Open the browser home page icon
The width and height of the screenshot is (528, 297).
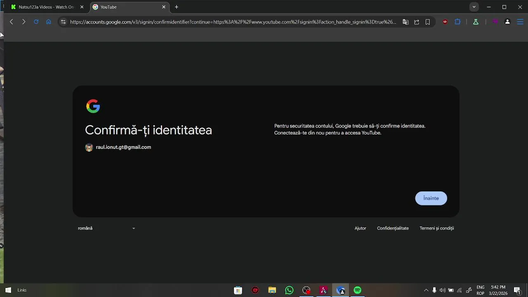(x=48, y=22)
